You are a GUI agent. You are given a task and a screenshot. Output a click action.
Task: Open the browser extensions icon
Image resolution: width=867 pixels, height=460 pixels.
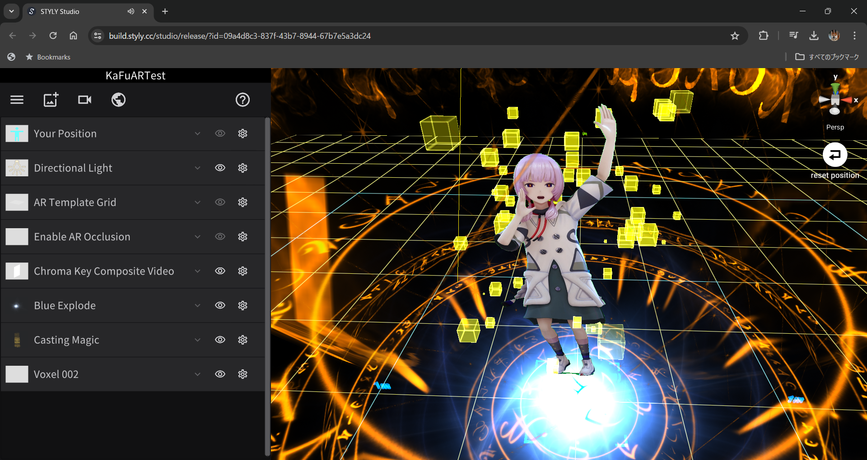[x=764, y=36]
